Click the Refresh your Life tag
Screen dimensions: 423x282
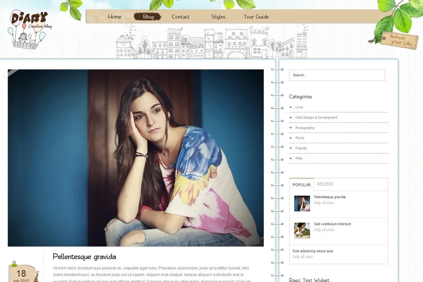point(400,40)
